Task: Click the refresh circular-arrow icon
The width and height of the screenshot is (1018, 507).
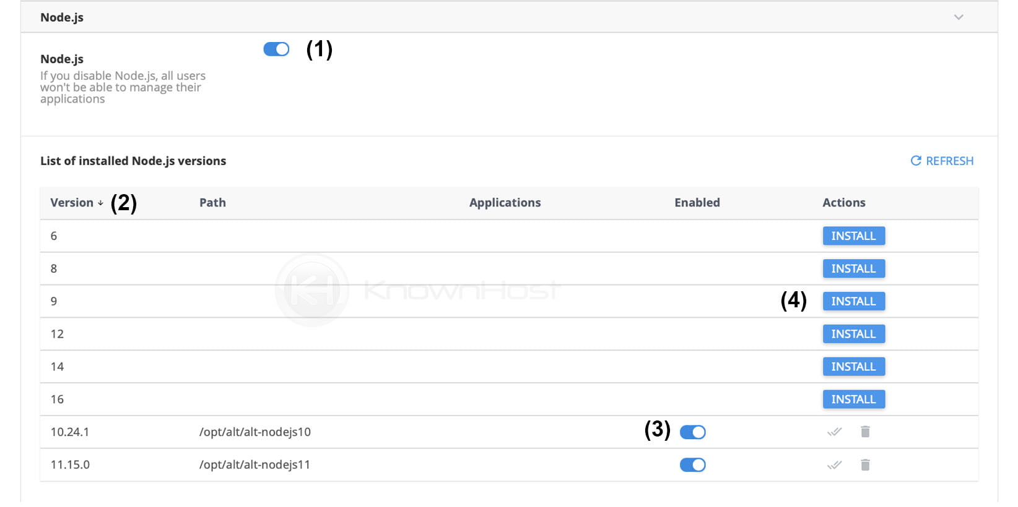Action: (x=915, y=161)
